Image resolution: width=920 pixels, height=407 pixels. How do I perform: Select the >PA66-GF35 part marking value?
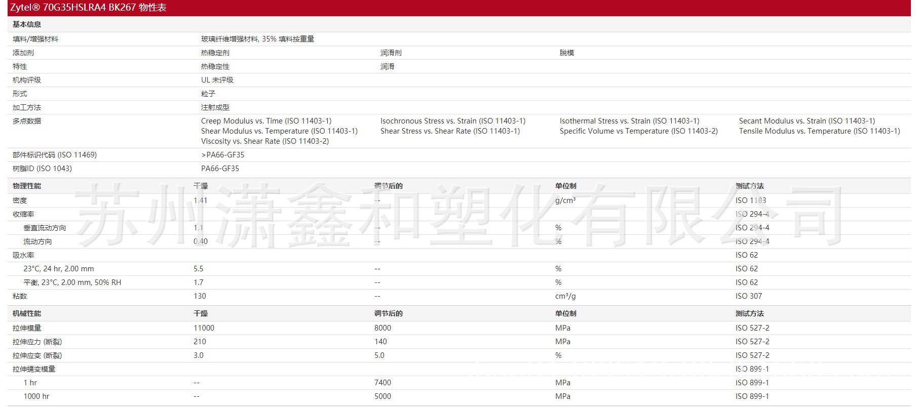pyautogui.click(x=223, y=155)
